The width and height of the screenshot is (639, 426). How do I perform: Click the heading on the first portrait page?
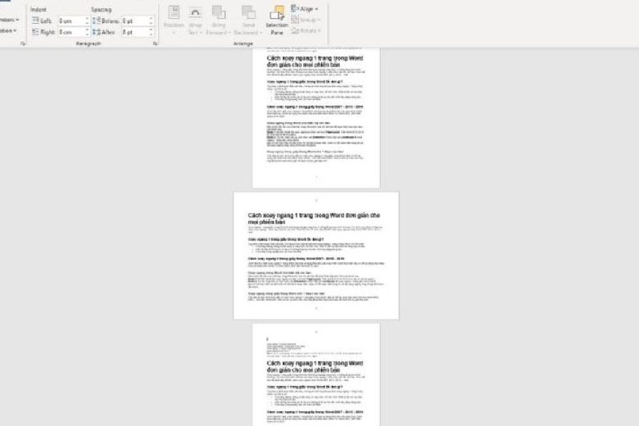point(315,61)
